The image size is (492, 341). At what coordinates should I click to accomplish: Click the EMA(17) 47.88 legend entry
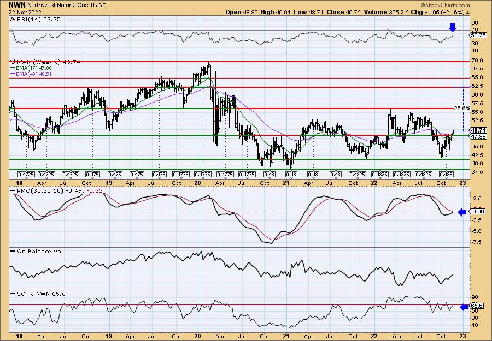tap(31, 68)
